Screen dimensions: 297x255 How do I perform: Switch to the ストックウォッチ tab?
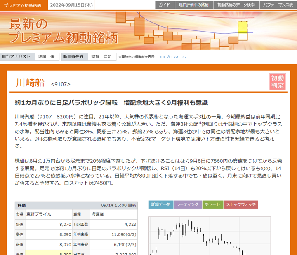point(241,204)
